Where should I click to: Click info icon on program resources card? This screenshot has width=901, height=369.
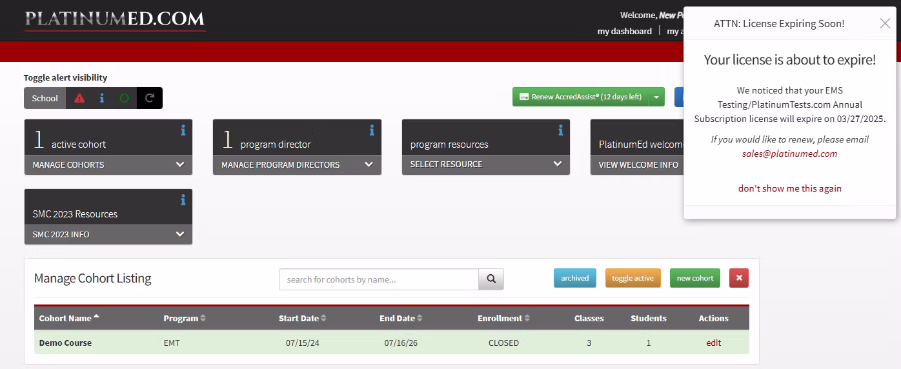[x=561, y=131]
